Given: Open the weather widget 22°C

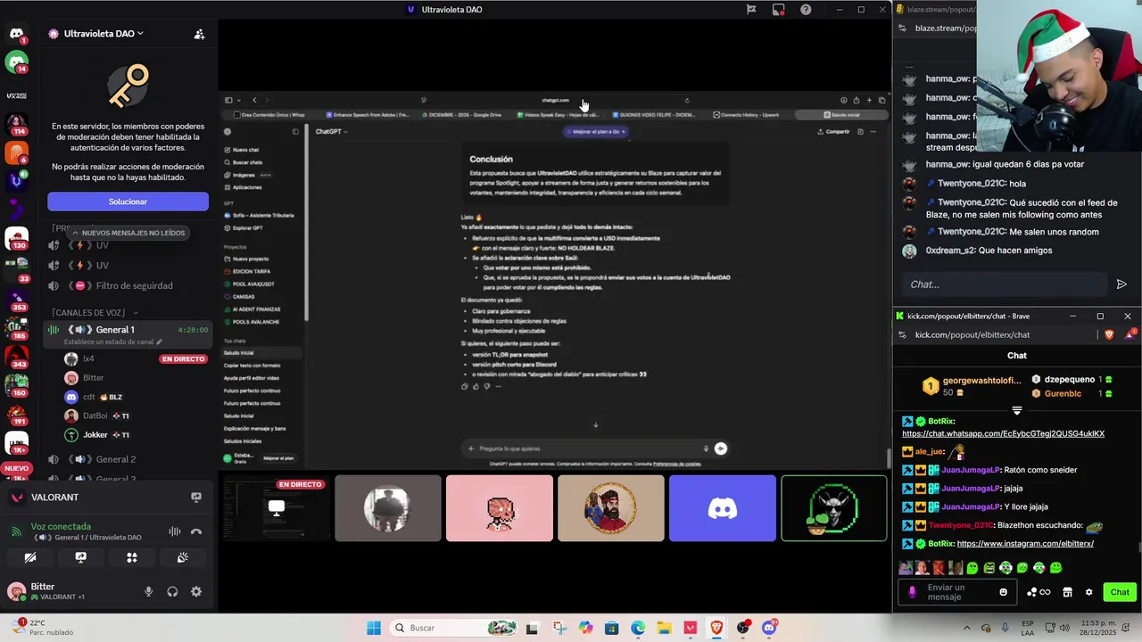Looking at the screenshot, I should coord(41,628).
